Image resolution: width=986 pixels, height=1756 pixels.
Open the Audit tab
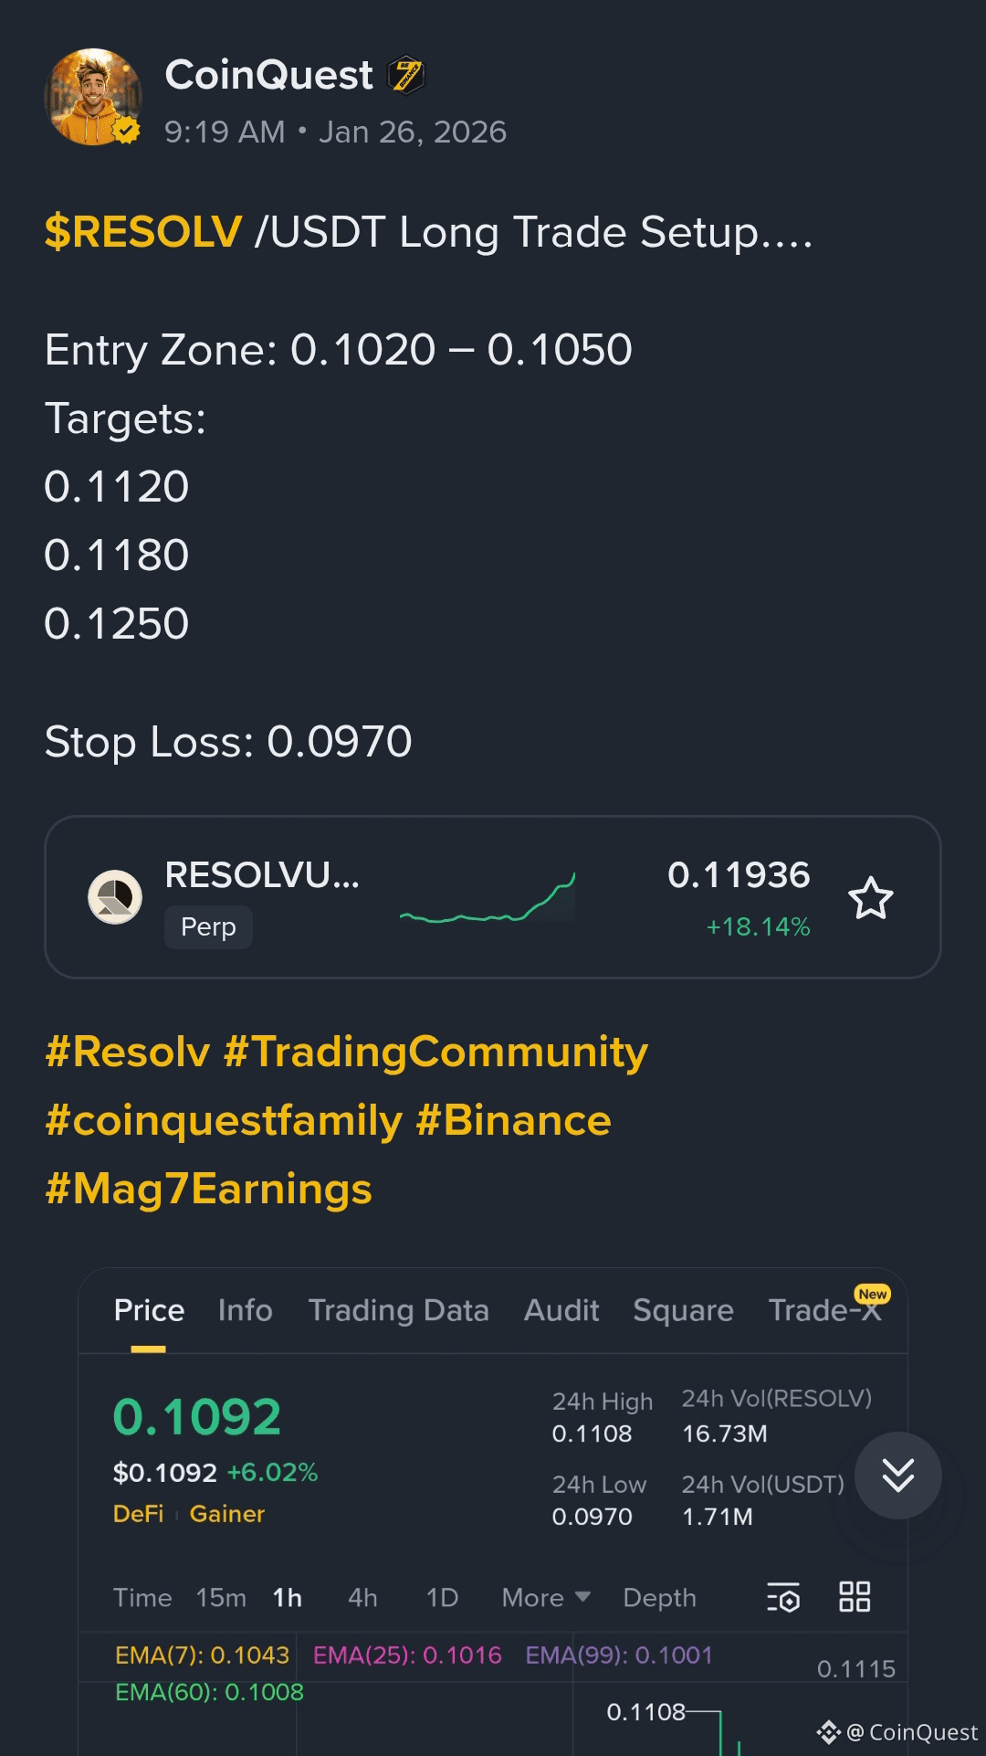561,1310
